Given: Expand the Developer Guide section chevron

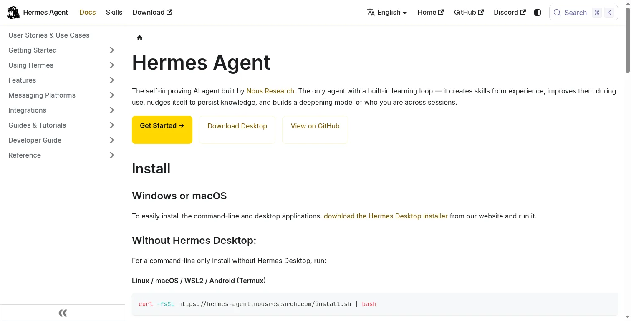Looking at the screenshot, I should click(x=112, y=140).
